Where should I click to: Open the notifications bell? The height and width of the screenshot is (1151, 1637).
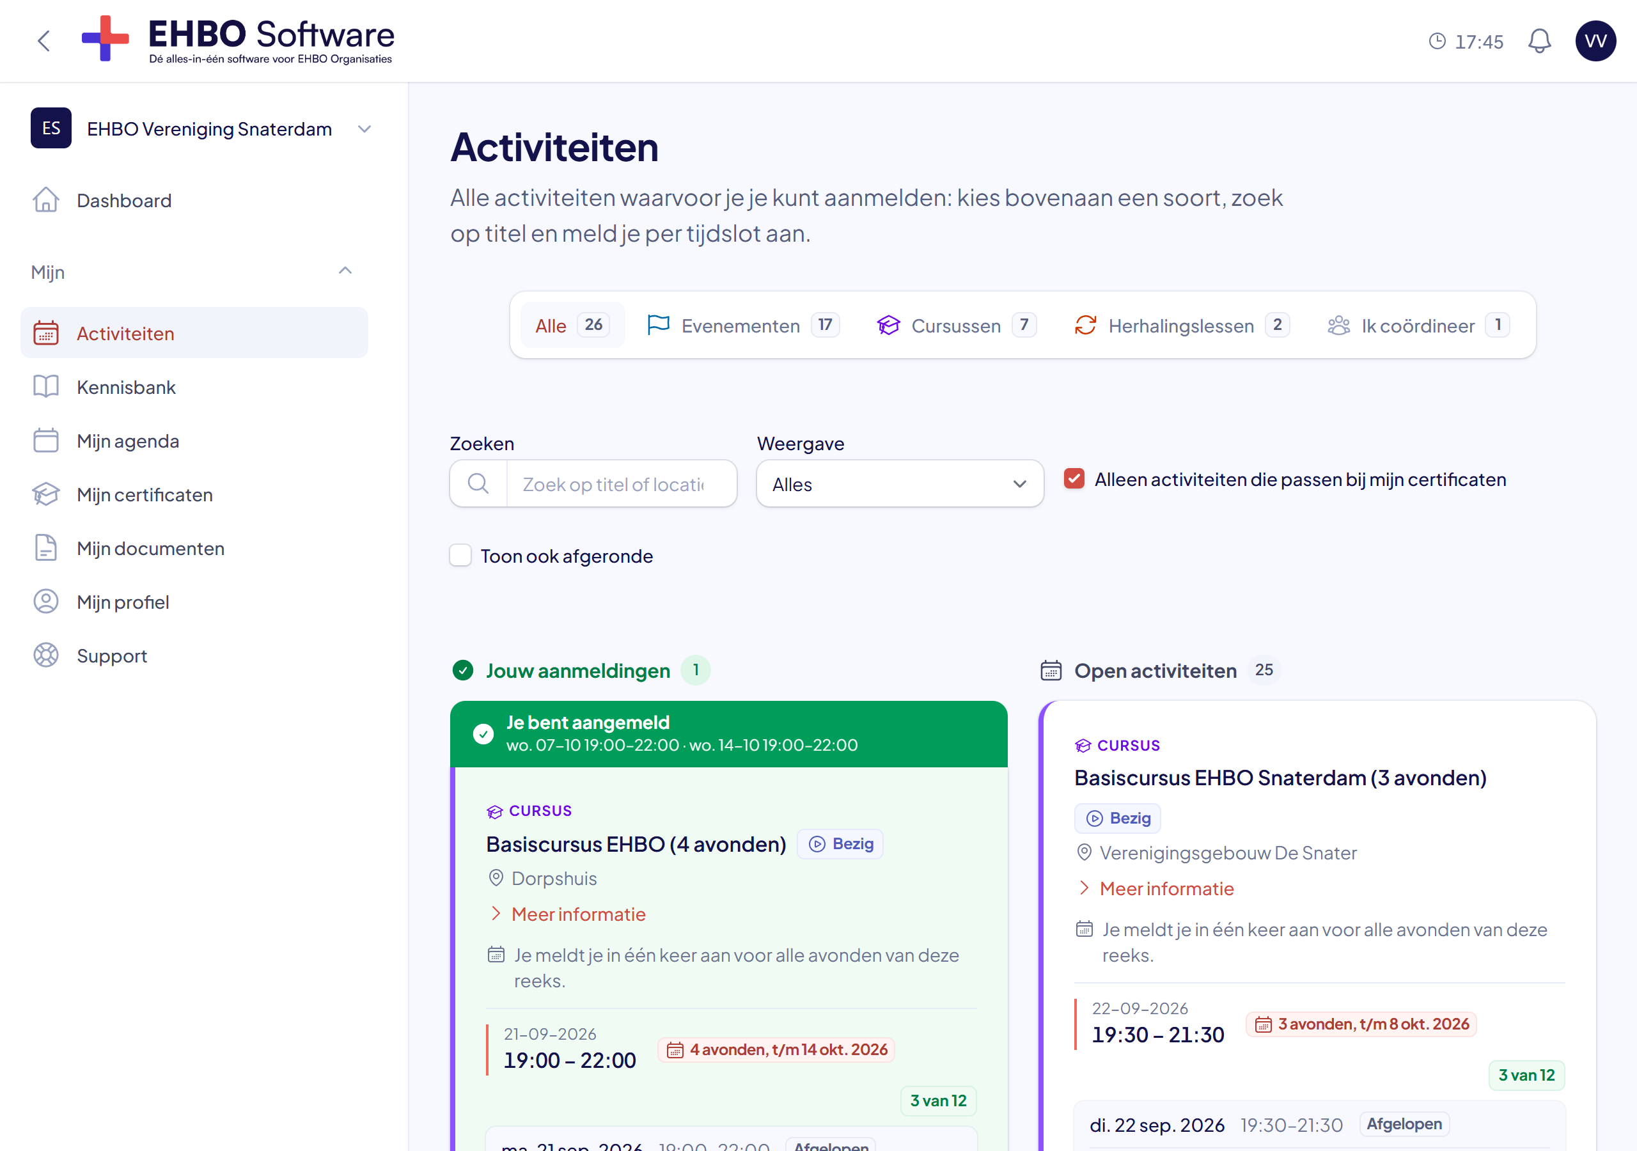point(1539,41)
